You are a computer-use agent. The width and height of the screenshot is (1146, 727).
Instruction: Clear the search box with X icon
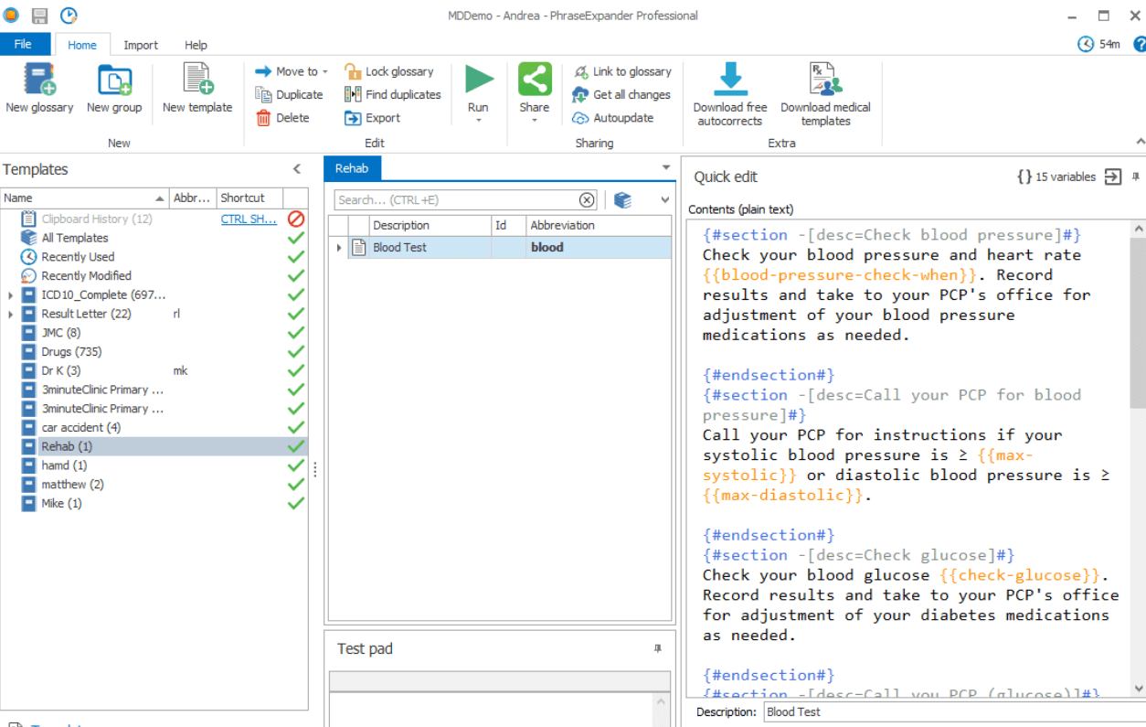pos(587,200)
